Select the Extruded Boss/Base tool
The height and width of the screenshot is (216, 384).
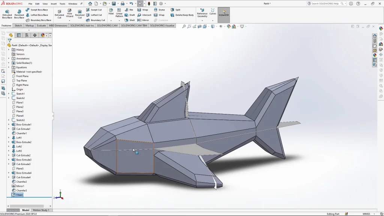(7, 14)
